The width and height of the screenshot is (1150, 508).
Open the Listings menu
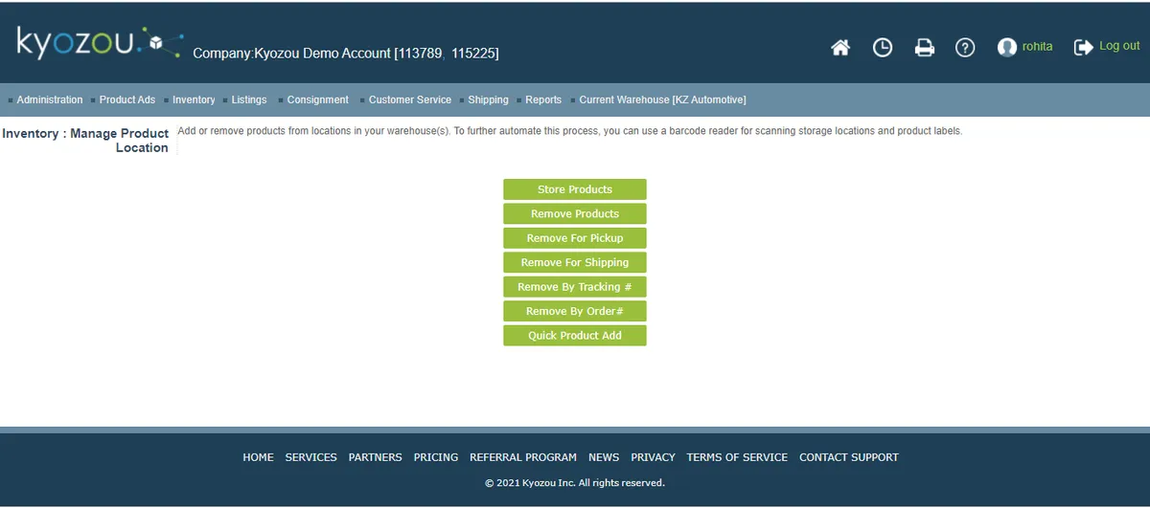(x=249, y=99)
